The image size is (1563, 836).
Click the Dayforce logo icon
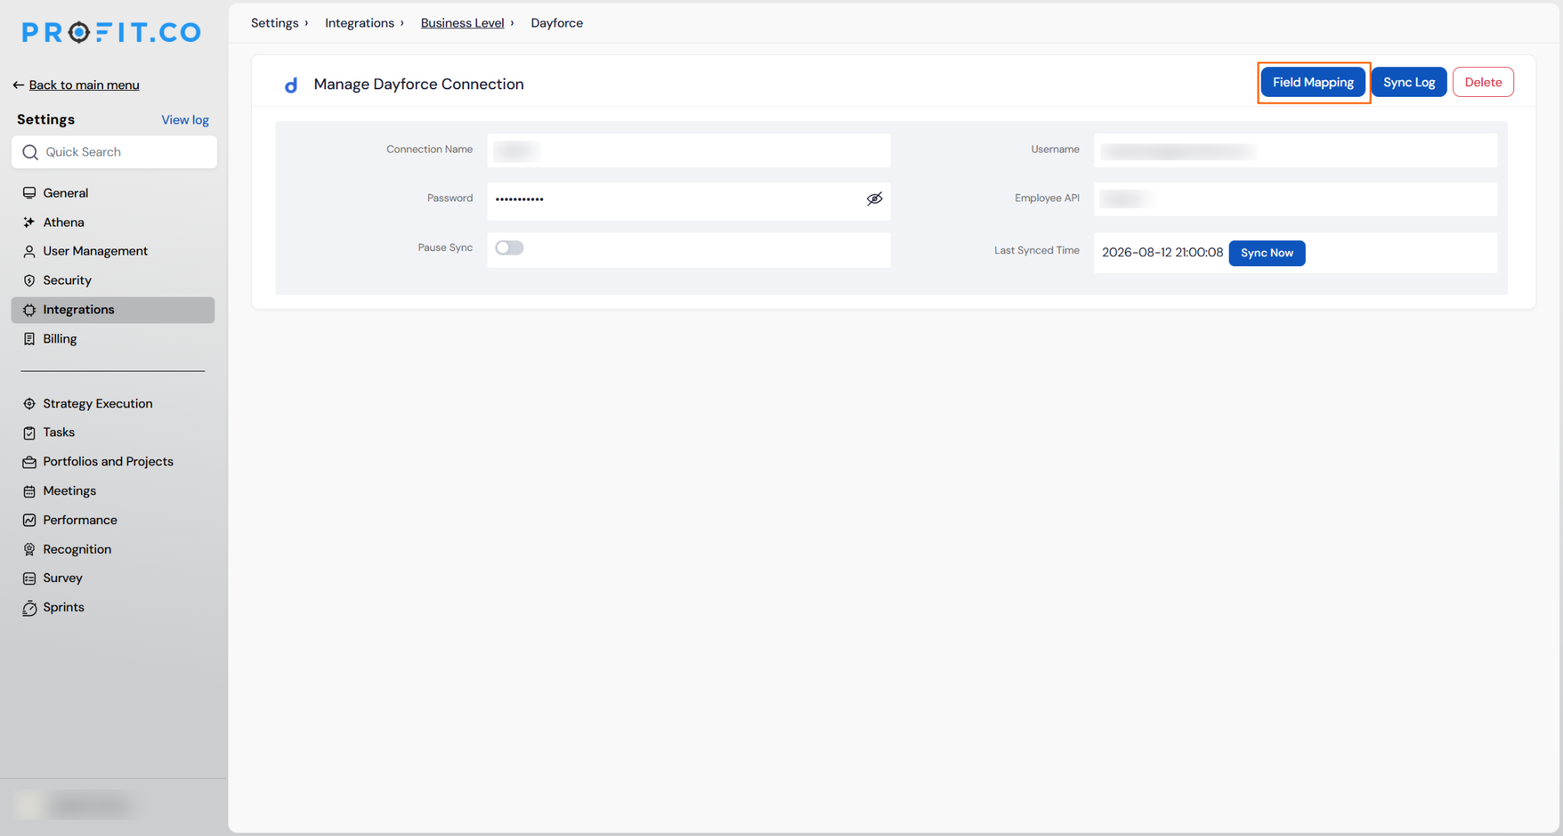click(x=291, y=85)
